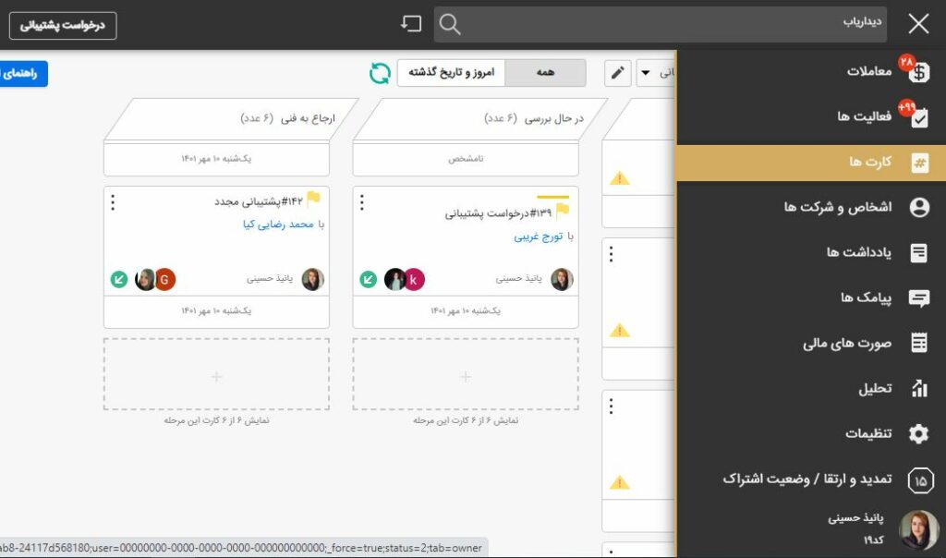
Task: Add card in در حال بررسی column
Action: [466, 374]
